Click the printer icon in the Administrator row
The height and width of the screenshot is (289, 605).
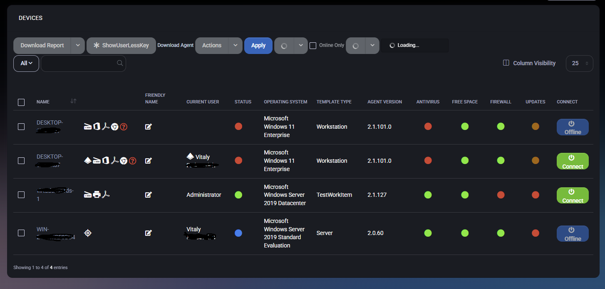tap(97, 194)
